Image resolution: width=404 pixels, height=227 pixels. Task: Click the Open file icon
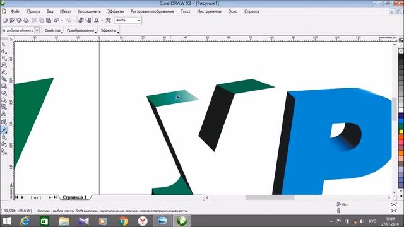pos(12,20)
